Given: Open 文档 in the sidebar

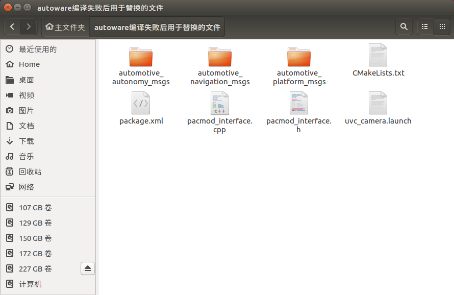Looking at the screenshot, I should (48, 126).
